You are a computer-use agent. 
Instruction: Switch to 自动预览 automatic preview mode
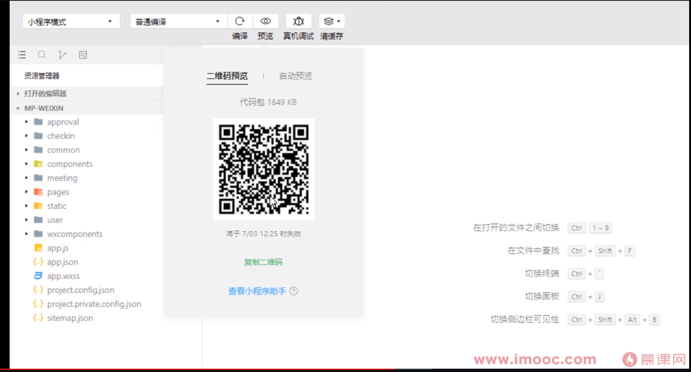point(295,76)
